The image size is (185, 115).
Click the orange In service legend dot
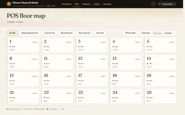click(x=24, y=109)
